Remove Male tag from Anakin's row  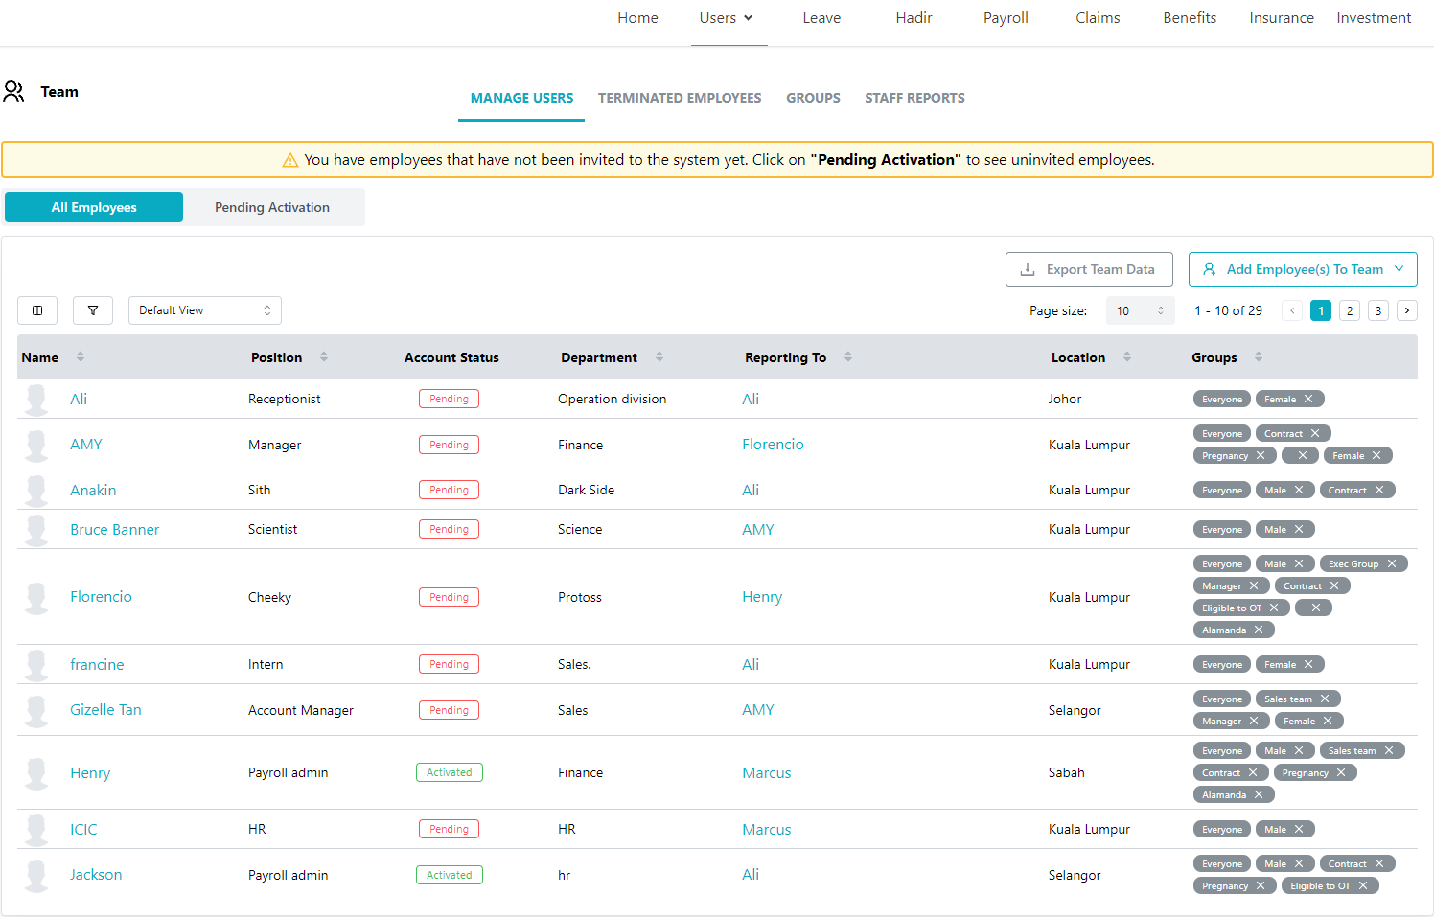(1299, 490)
